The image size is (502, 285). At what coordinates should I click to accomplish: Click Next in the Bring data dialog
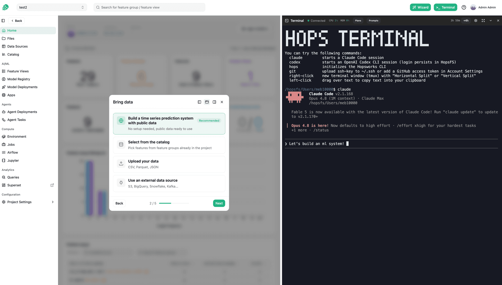[219, 203]
